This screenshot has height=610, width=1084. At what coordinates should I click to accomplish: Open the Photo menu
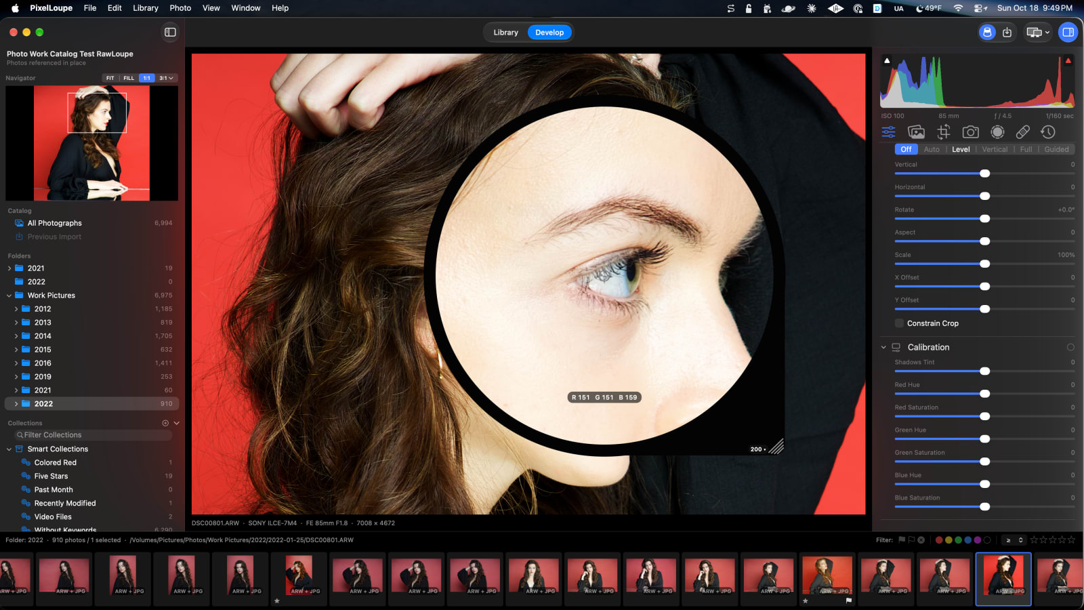[180, 8]
